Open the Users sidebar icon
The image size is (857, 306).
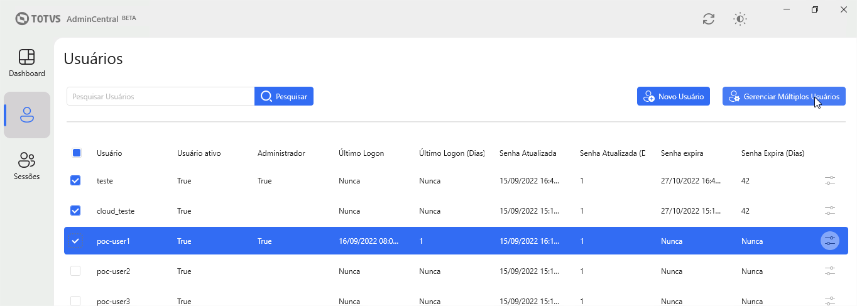click(27, 115)
